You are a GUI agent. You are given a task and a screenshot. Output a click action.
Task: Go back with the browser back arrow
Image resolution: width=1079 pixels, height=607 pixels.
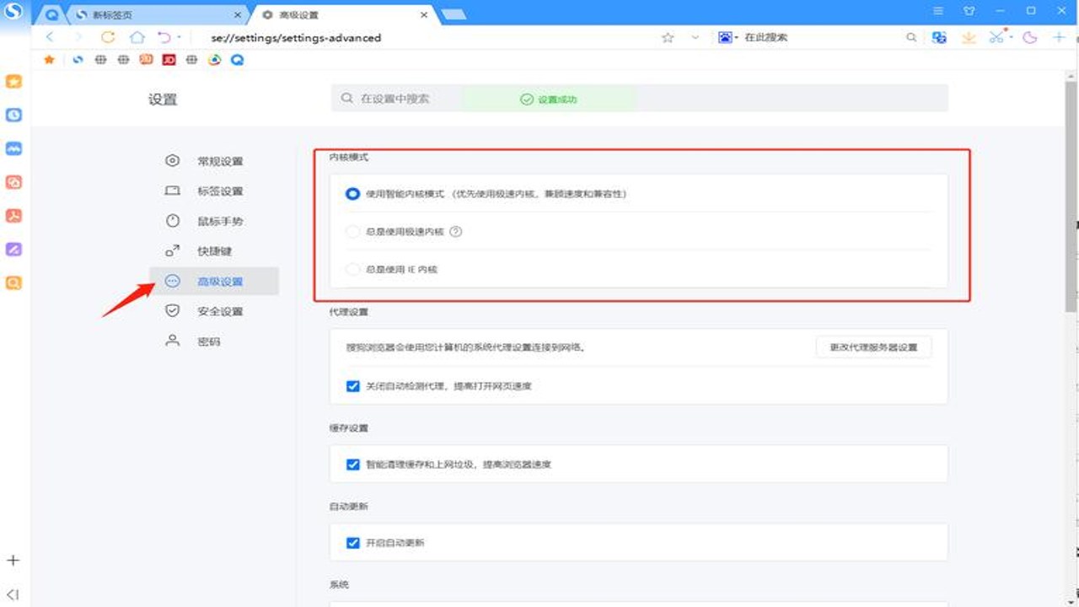50,37
